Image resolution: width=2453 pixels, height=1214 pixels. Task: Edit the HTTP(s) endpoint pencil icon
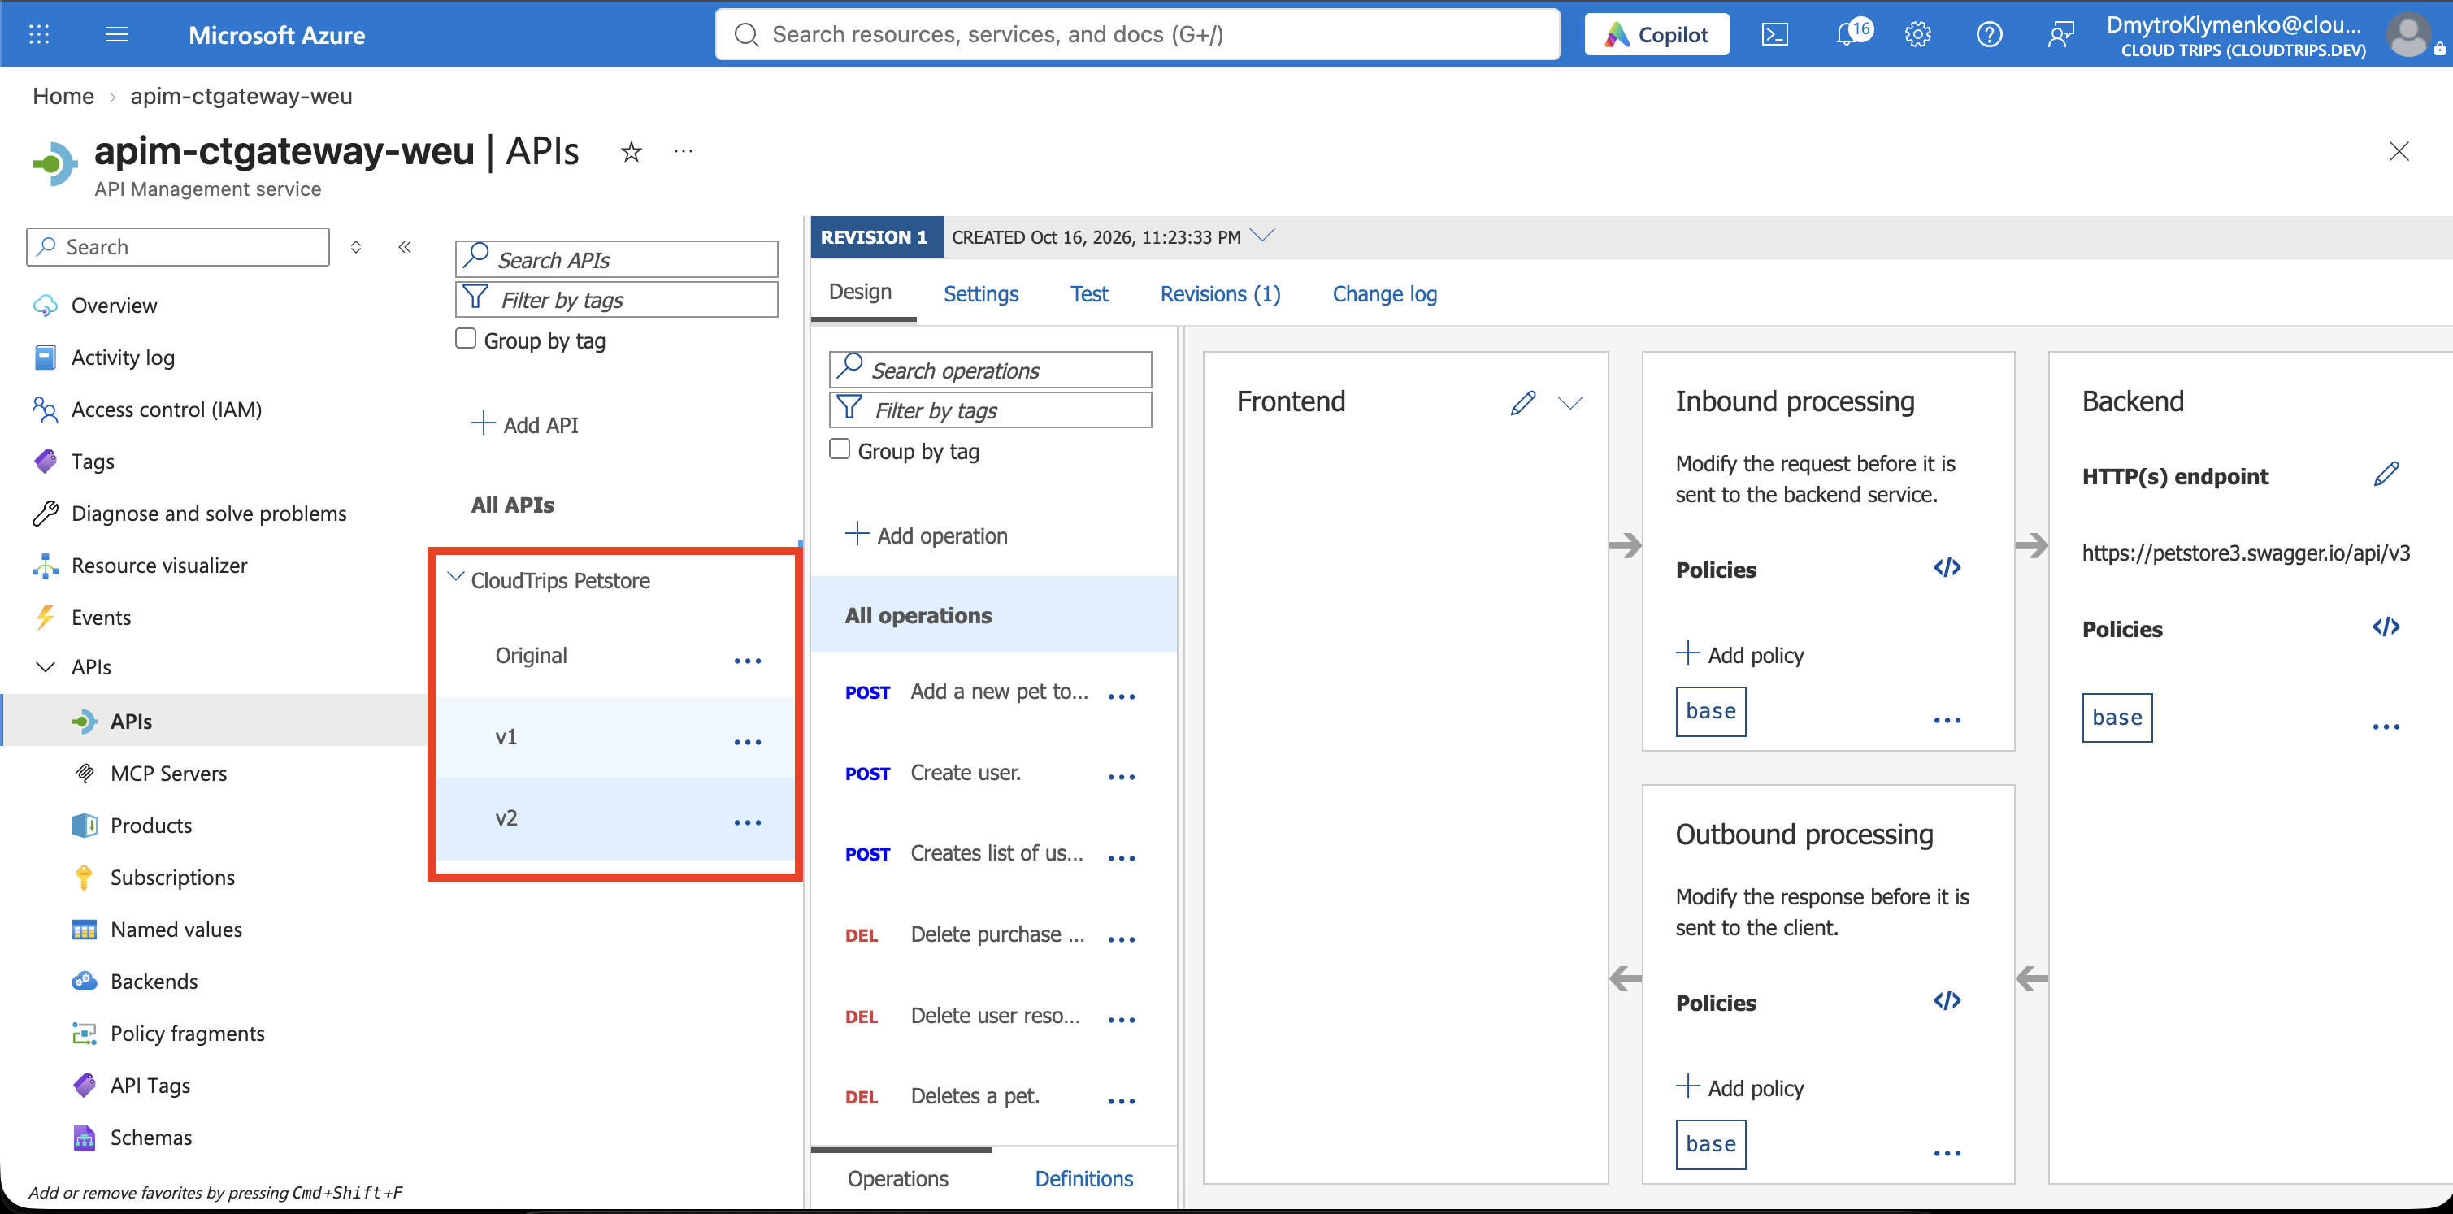click(2386, 475)
